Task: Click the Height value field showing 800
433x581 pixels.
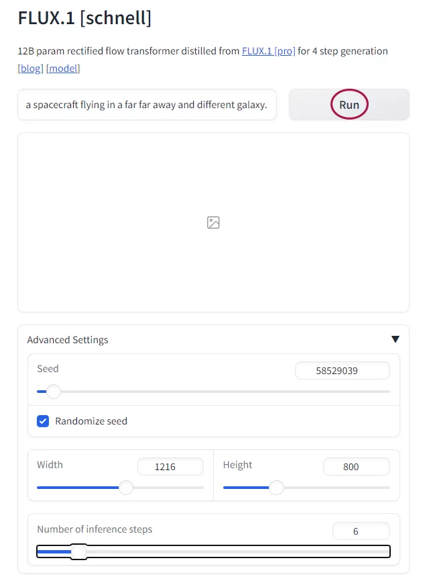Action: [x=357, y=467]
